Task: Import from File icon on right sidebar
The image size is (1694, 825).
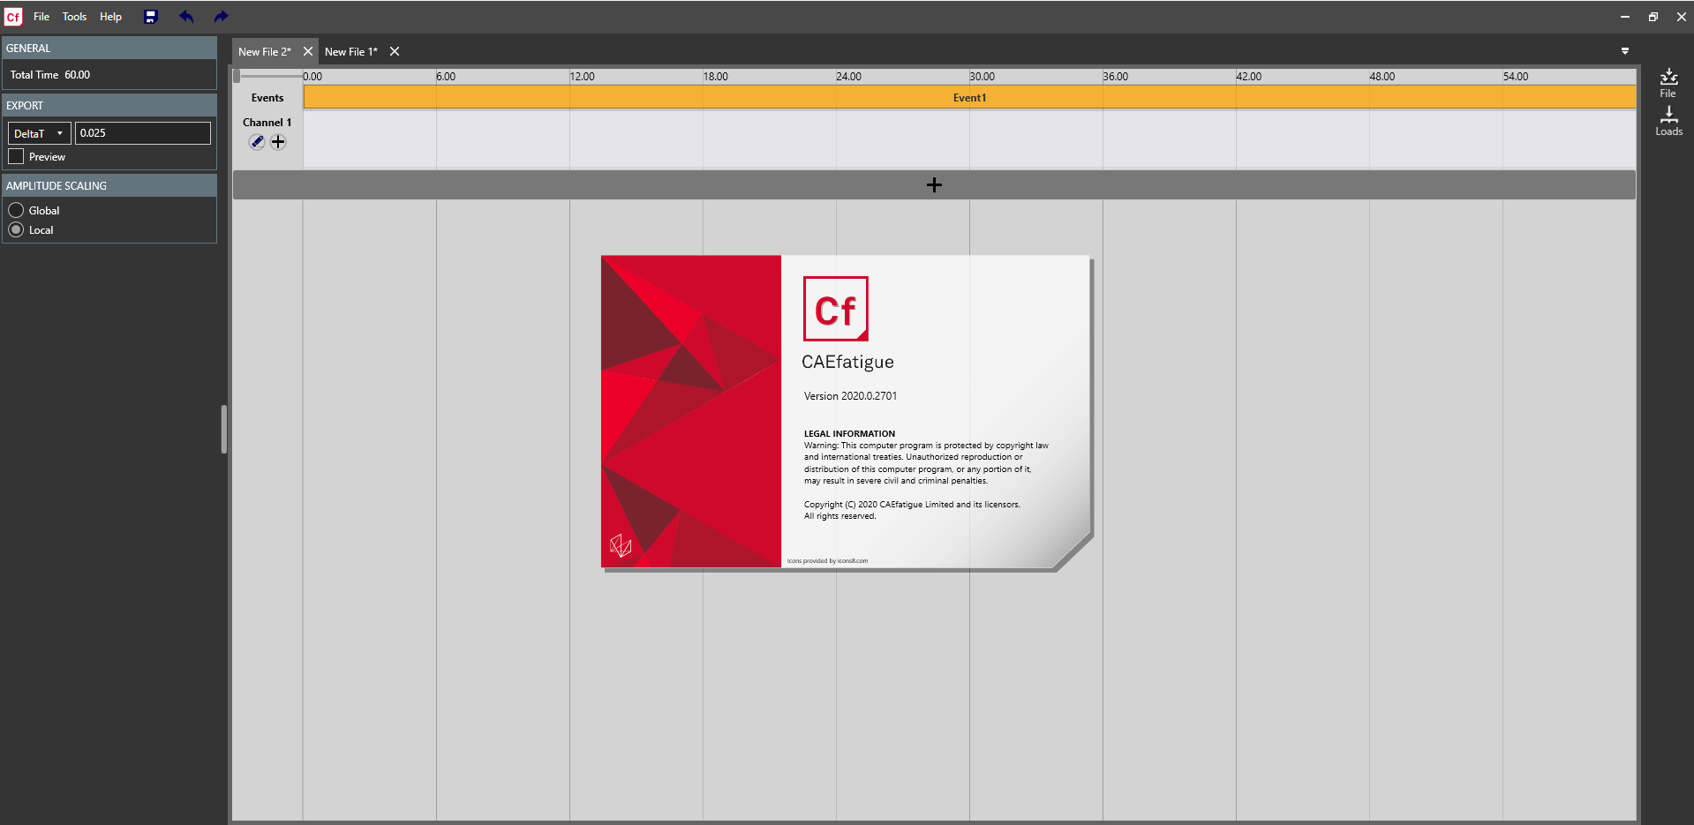Action: click(1668, 83)
